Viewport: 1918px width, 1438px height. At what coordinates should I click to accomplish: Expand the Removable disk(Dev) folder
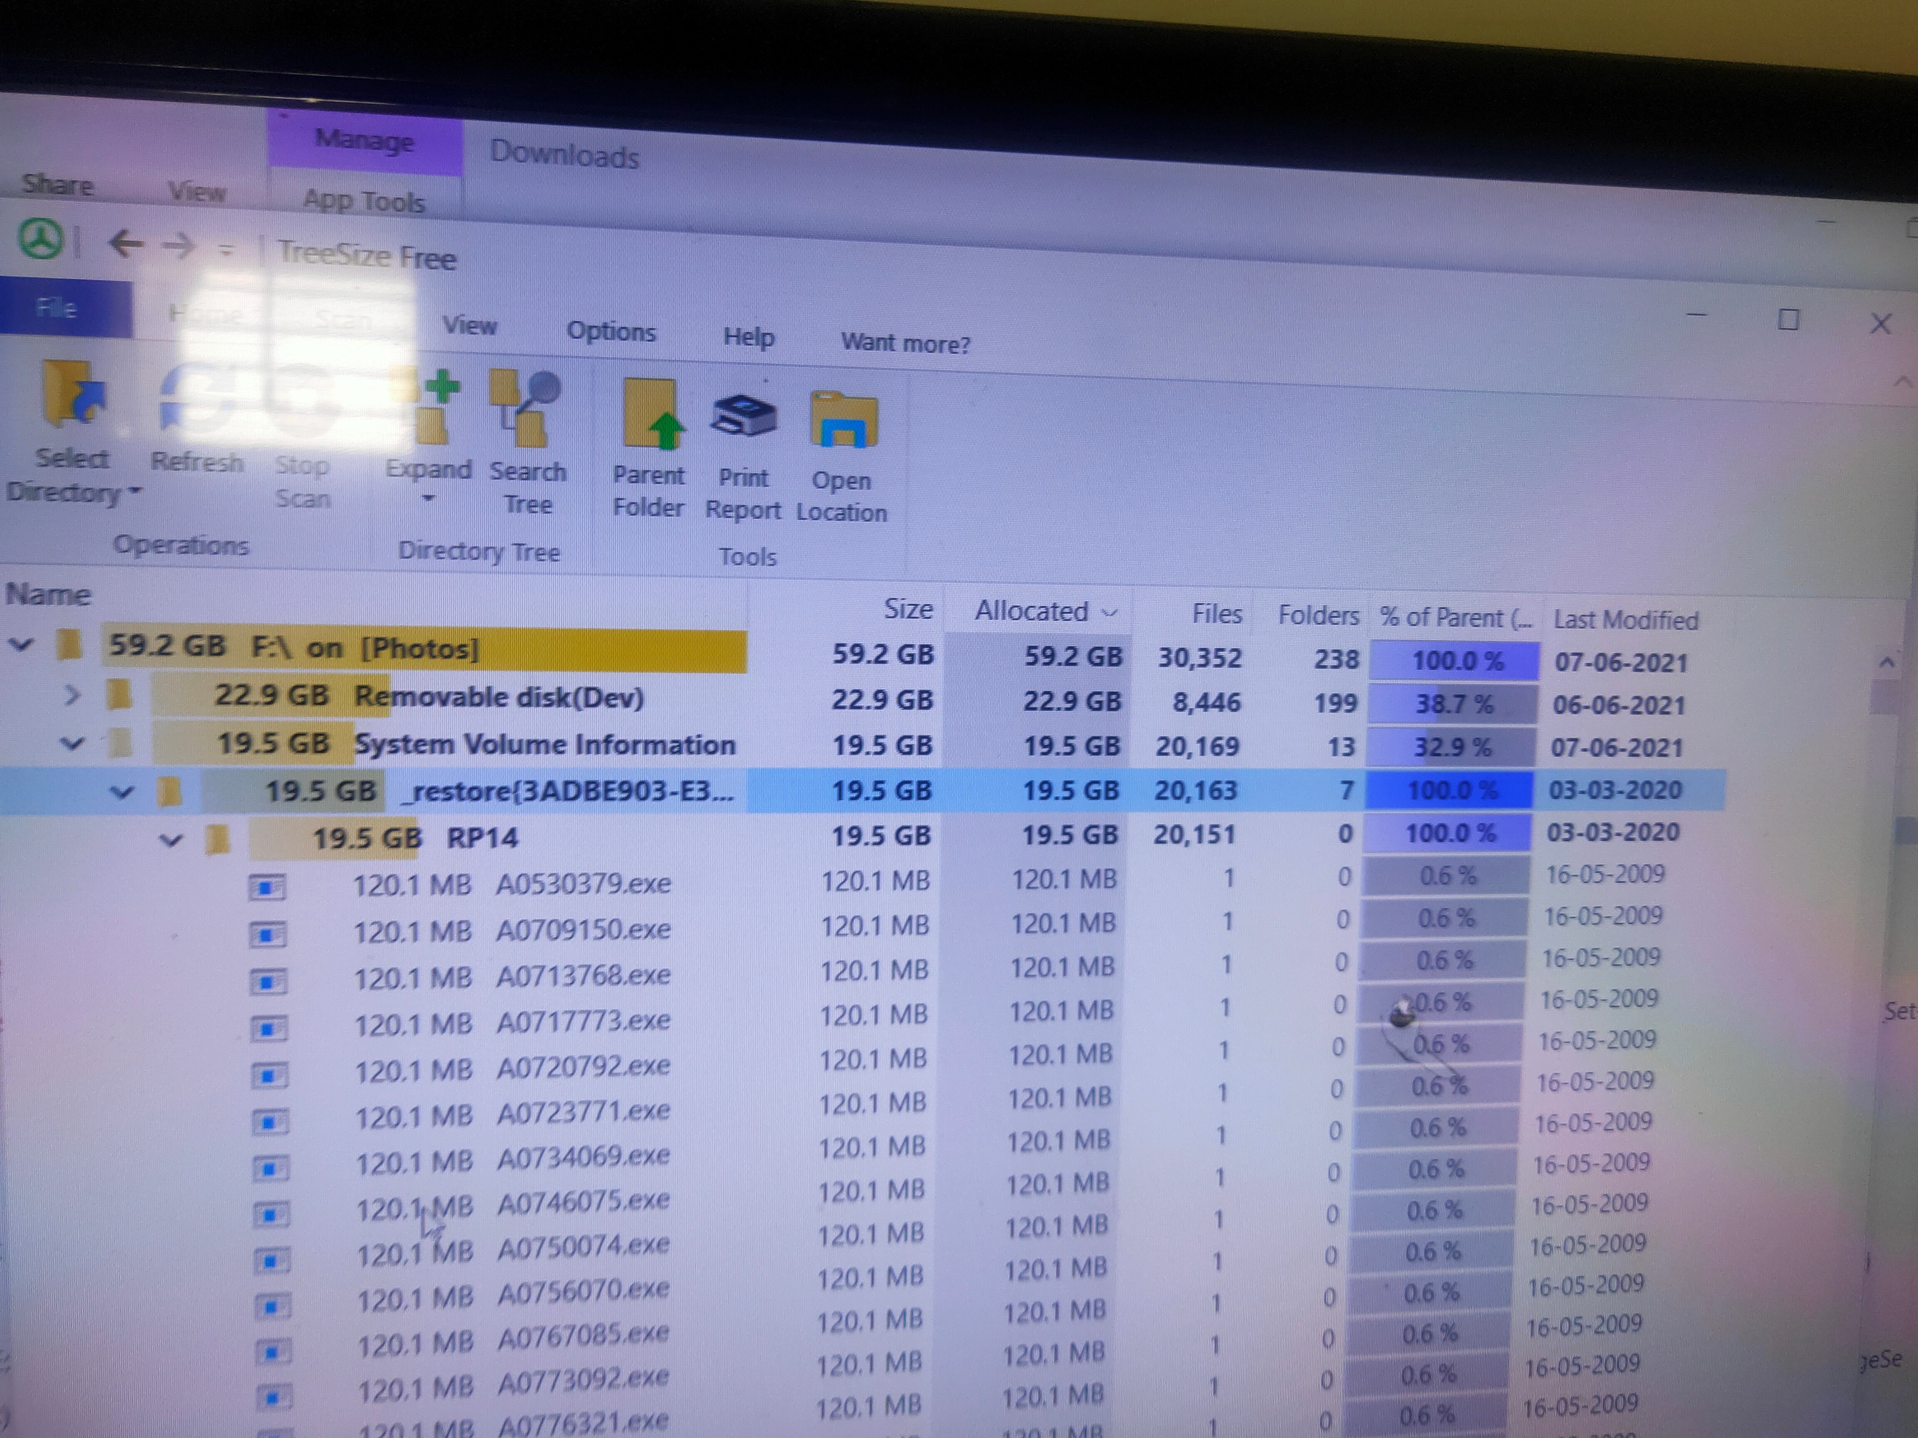coord(73,695)
